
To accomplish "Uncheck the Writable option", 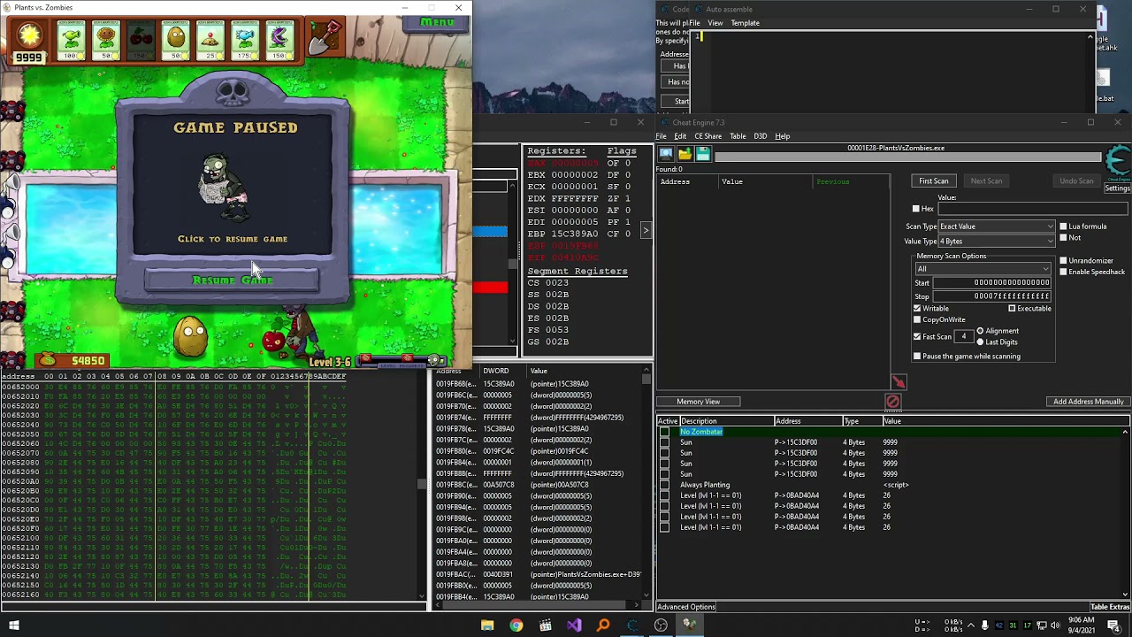I will 917,309.
